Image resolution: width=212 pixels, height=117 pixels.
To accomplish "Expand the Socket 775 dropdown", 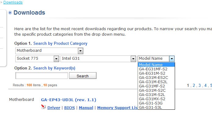I will [x=56, y=59].
